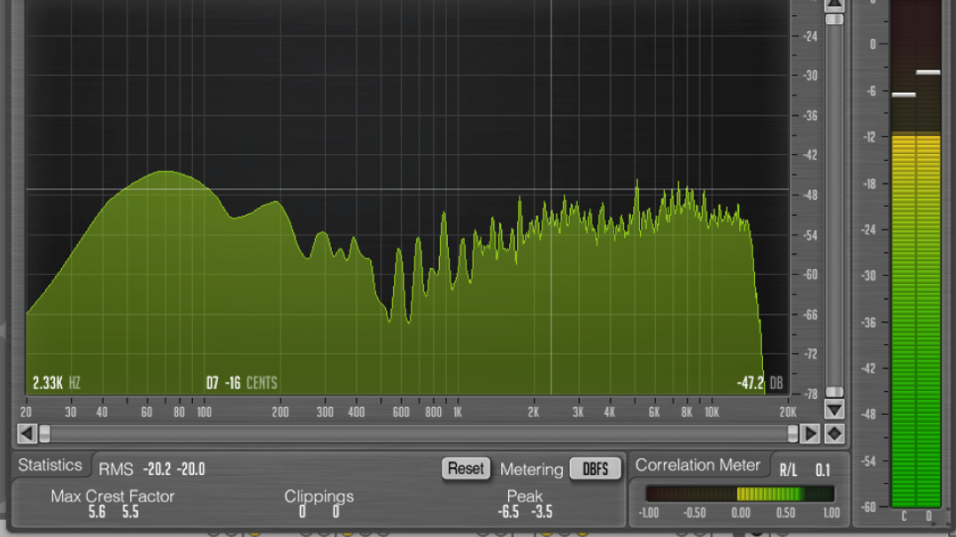
Task: Open the DBFS metering mode selector
Action: pos(595,469)
